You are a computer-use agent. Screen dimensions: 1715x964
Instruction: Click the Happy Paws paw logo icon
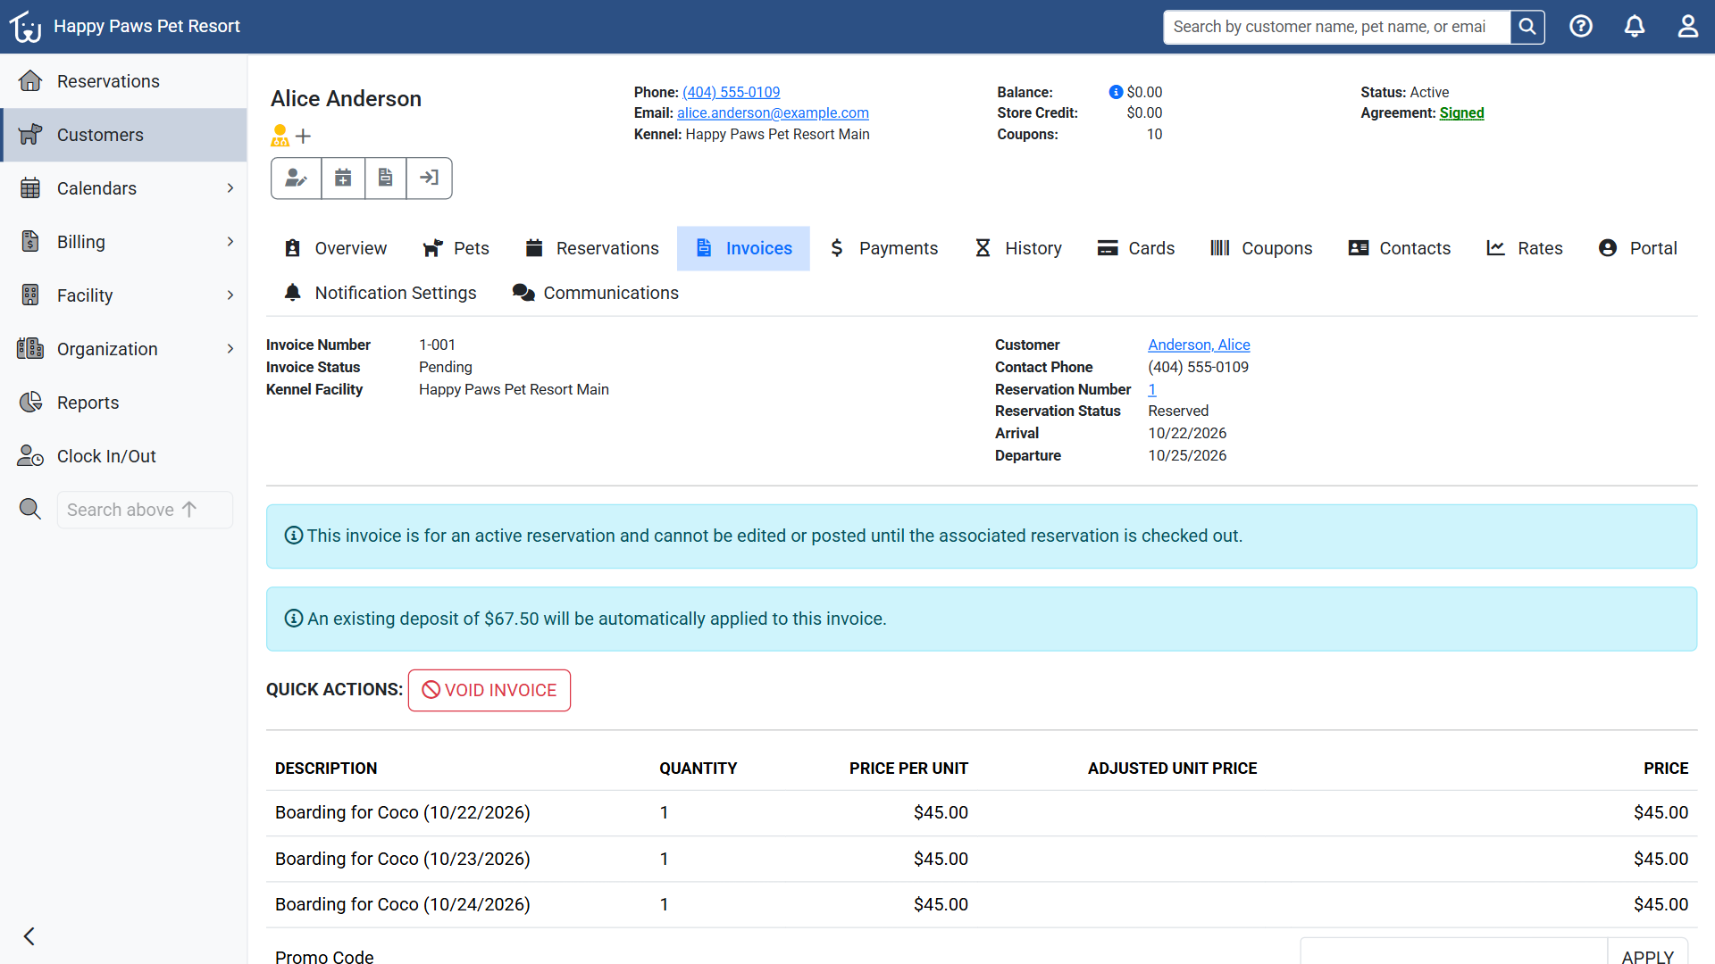coord(26,27)
